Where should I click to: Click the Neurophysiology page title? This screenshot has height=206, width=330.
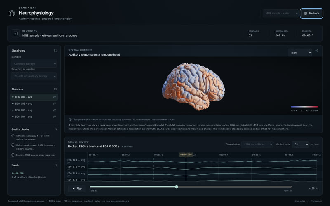point(36,13)
